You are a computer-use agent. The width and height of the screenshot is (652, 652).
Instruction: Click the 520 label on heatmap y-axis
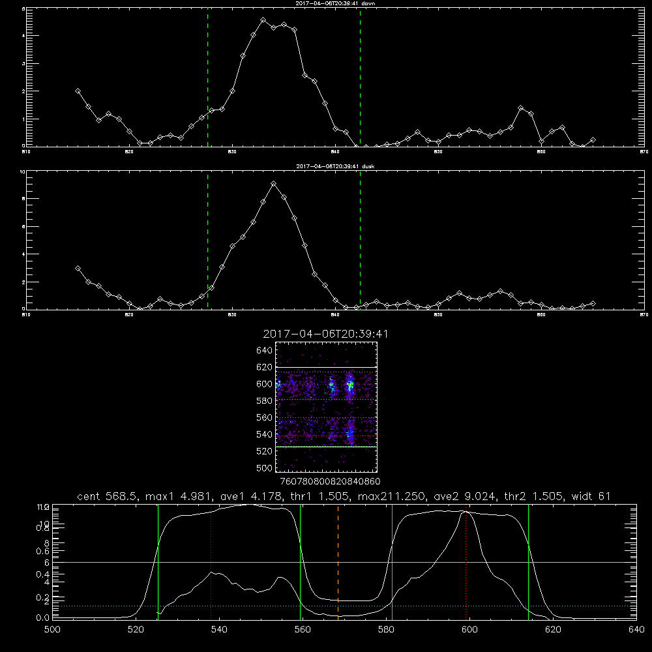point(265,451)
